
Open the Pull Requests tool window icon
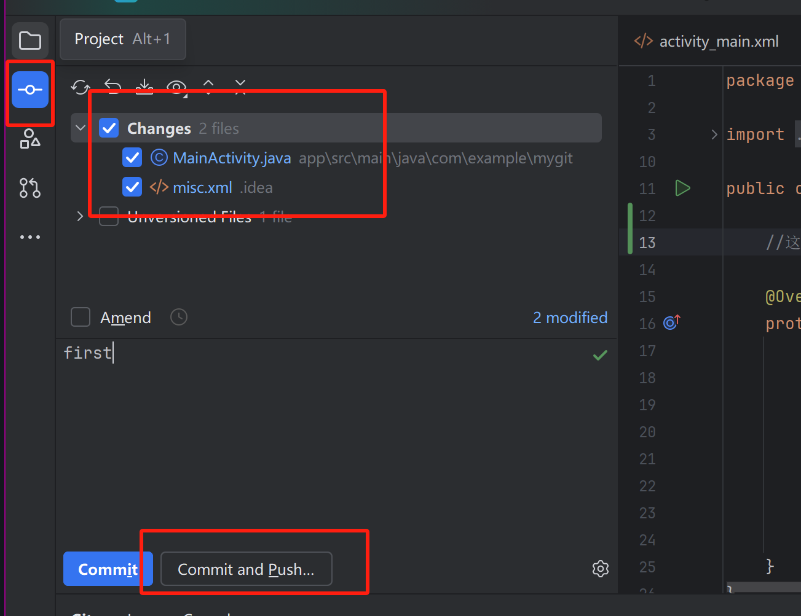pos(30,187)
